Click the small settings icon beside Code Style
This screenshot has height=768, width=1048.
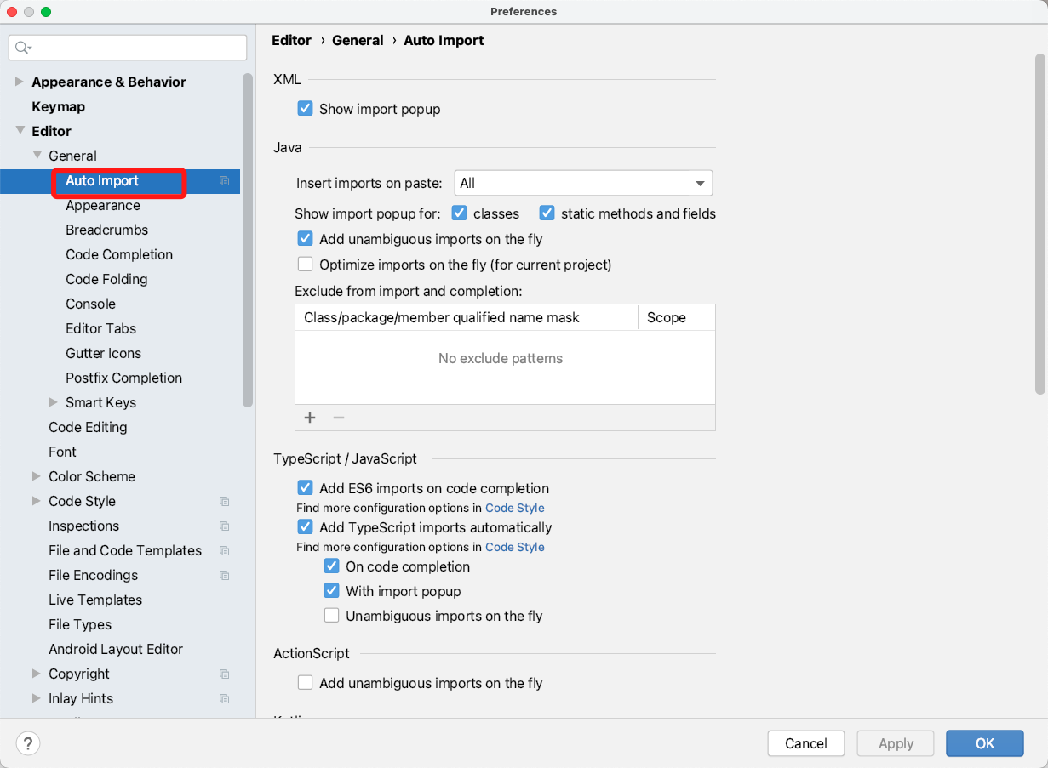coord(225,502)
